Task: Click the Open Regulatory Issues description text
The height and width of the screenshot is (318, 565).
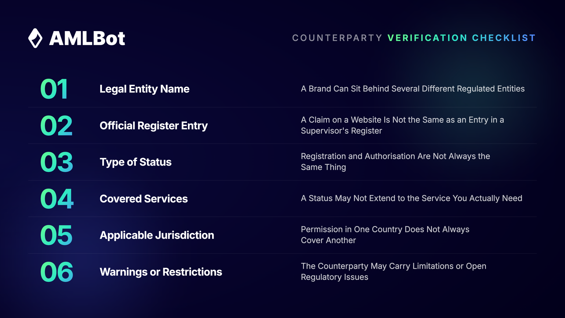Action: pos(394,271)
